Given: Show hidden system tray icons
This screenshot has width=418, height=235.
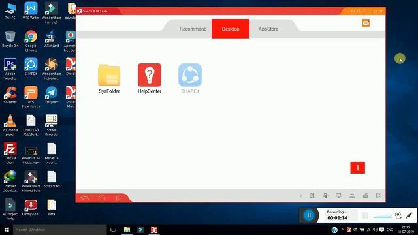Looking at the screenshot, I should coord(342,230).
